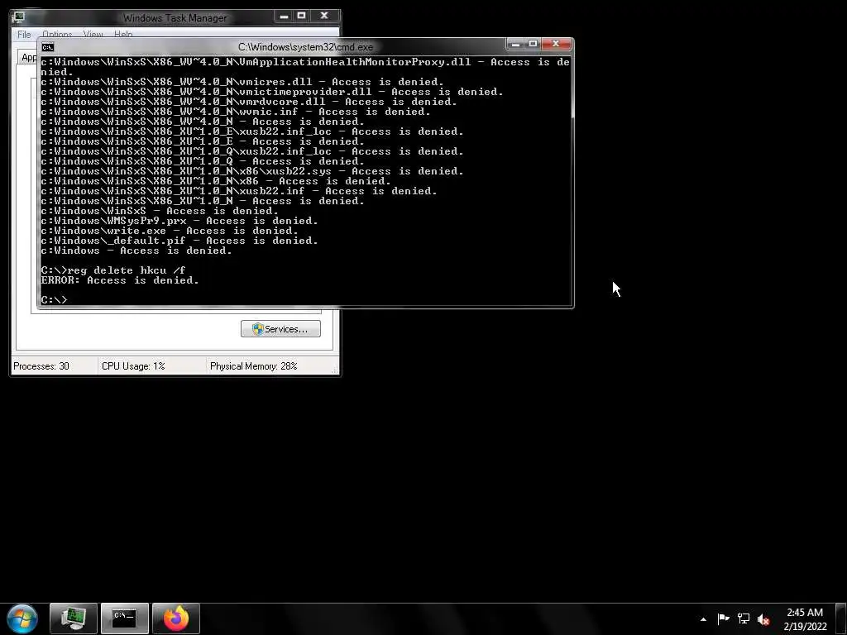Click the 'Physical Memory: 28%' status entry

[x=253, y=366]
